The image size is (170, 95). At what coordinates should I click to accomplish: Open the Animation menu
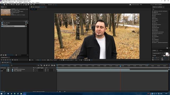(x=26, y=2)
